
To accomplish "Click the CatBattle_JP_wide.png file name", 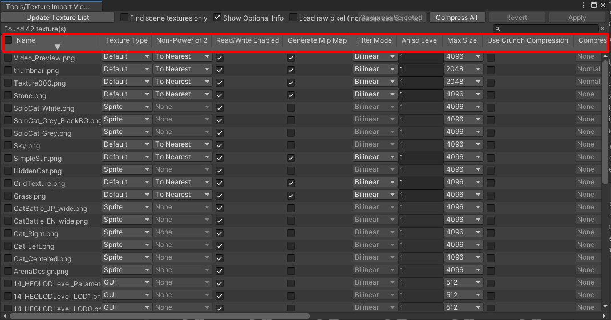I will coord(50,209).
